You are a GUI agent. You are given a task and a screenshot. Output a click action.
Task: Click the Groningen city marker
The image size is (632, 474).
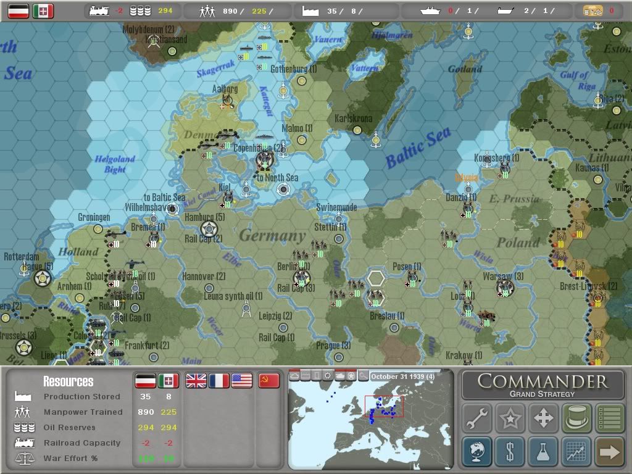[x=98, y=229]
